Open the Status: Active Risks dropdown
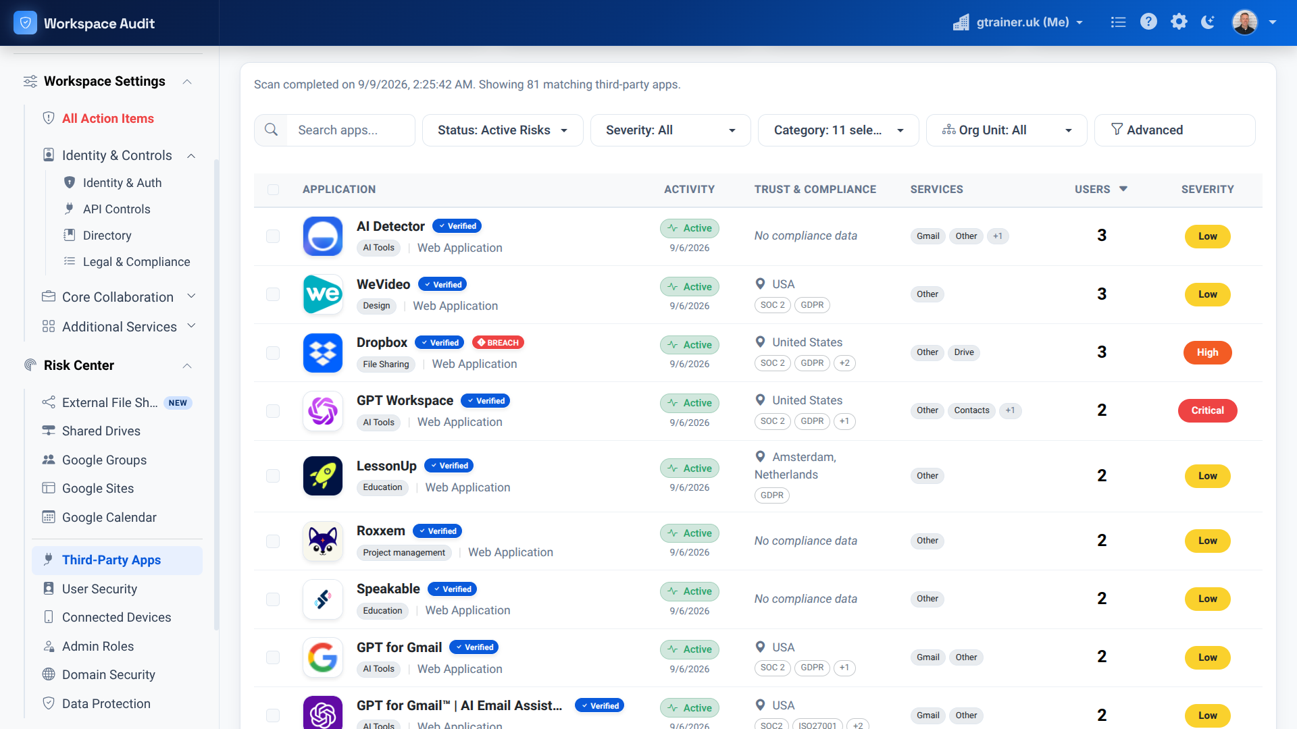This screenshot has height=729, width=1297. (503, 130)
